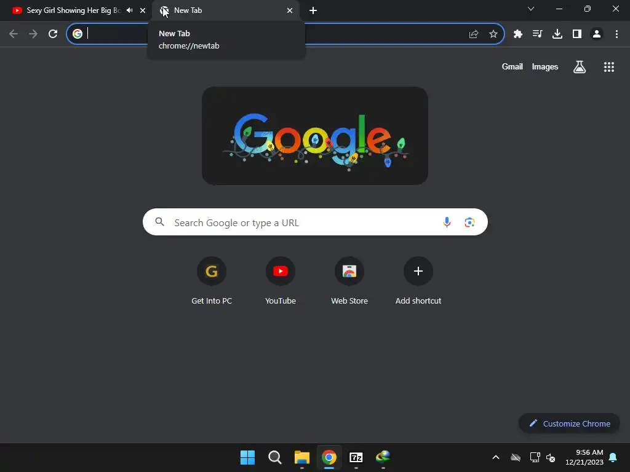This screenshot has width=630, height=472.
Task: Open the clock showing 9:56 AM
Action: pyautogui.click(x=584, y=457)
